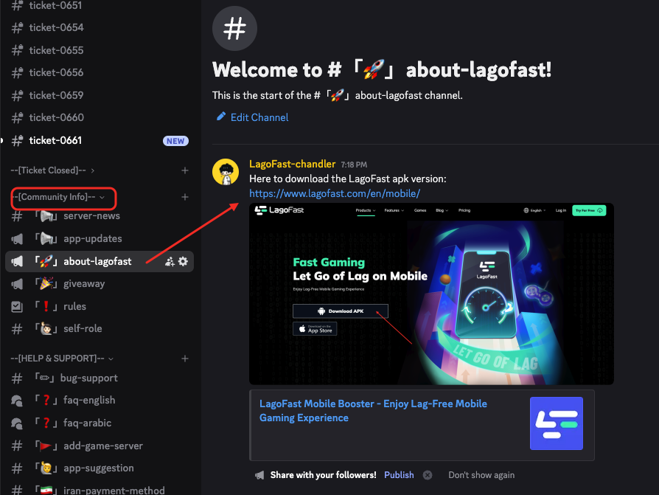Screen dimensions: 659x495
Task: Expand the Ticket Closed category
Action: tap(52, 170)
